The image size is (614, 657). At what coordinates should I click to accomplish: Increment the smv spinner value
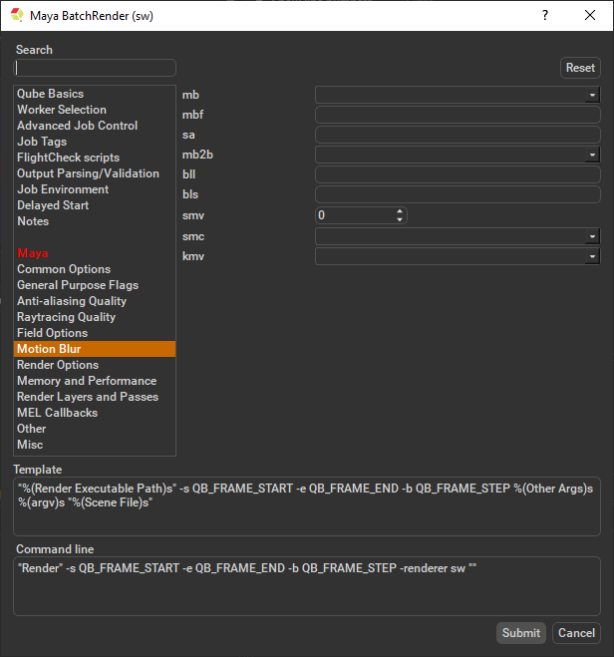pyautogui.click(x=400, y=211)
